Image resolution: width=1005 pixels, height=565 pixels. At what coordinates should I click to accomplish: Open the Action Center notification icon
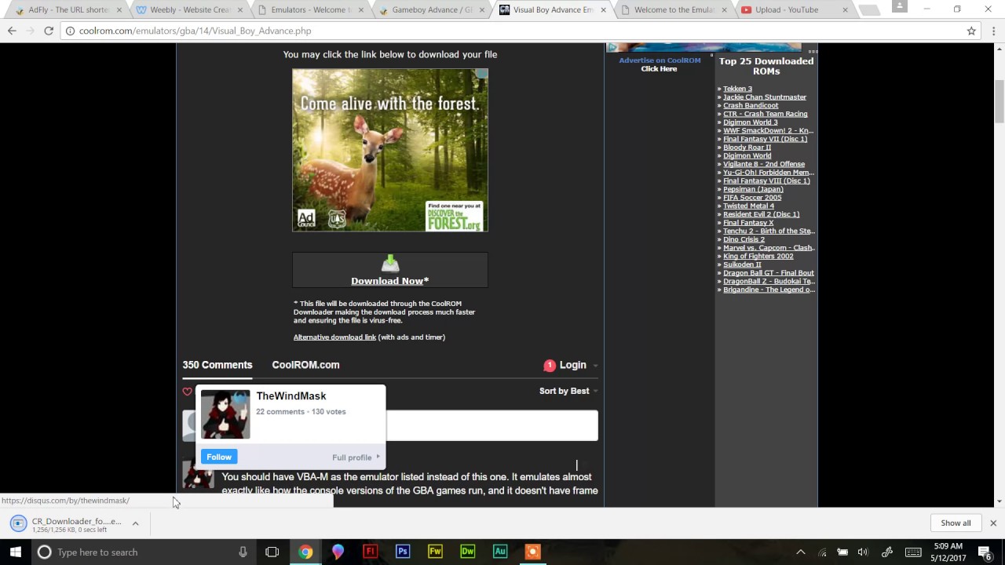(x=985, y=552)
